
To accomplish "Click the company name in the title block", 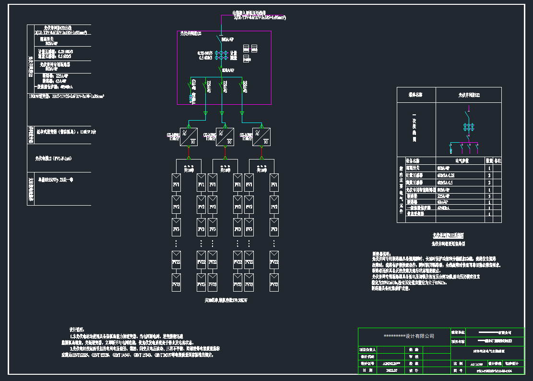I will click(405, 336).
